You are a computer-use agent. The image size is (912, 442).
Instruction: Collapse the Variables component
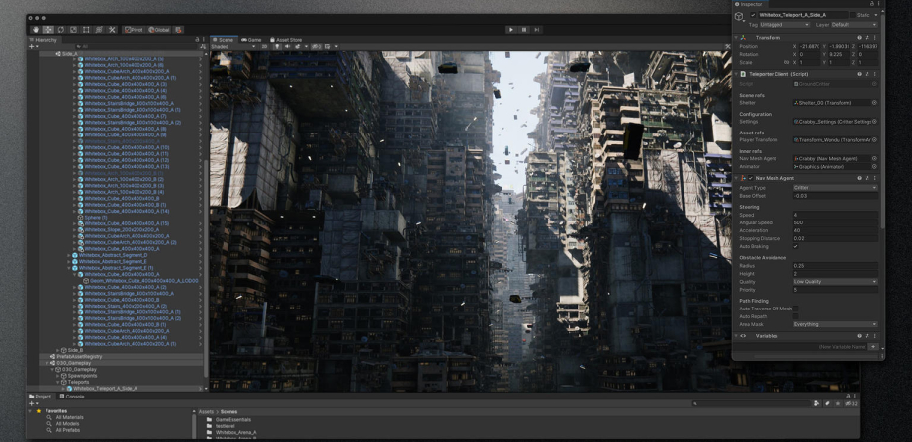point(735,336)
